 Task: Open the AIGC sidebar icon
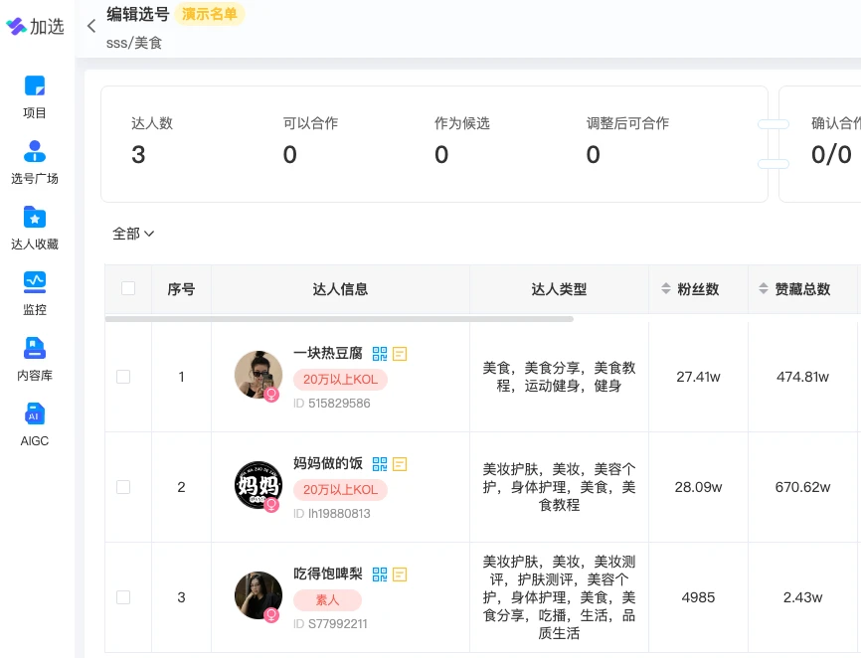(35, 414)
